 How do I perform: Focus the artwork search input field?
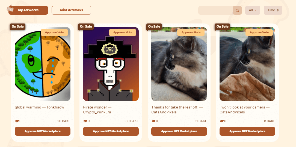coord(215,10)
